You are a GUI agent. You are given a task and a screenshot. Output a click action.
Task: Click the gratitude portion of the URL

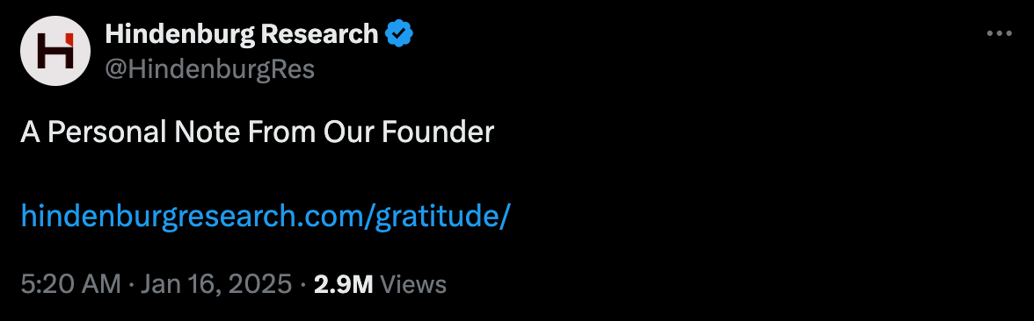click(438, 217)
